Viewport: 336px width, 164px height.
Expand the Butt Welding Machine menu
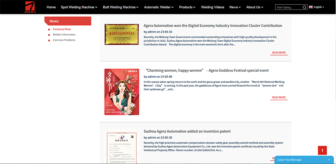[121, 7]
